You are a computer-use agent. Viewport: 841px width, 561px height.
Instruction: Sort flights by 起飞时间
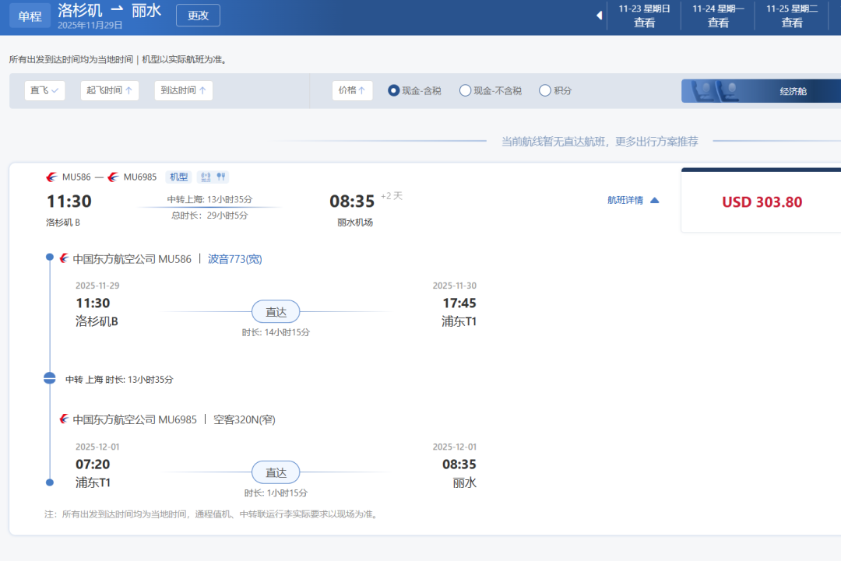coord(109,90)
